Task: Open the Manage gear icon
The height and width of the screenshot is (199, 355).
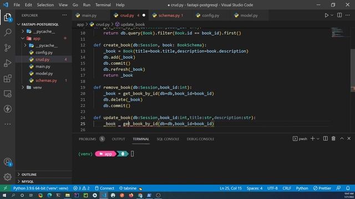Action: 7,177
